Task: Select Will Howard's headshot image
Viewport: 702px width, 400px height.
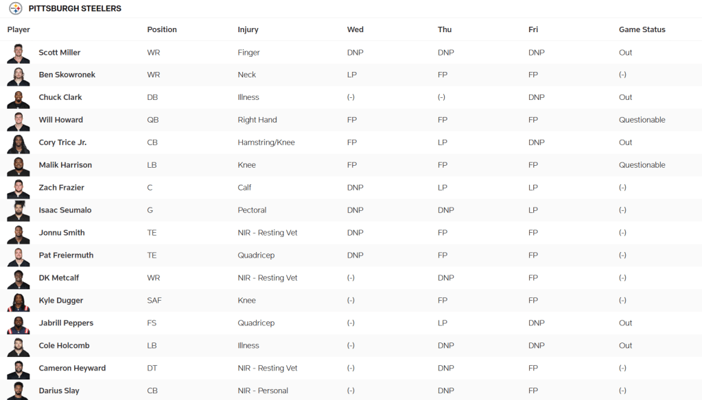Action: point(19,121)
